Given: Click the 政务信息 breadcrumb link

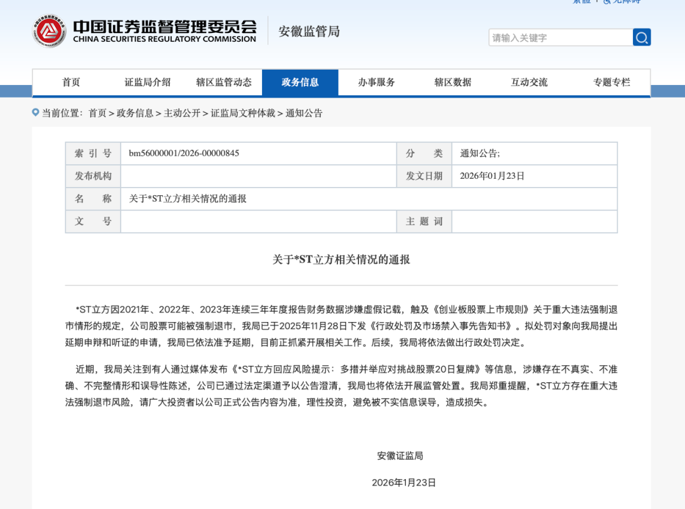Looking at the screenshot, I should click(134, 113).
